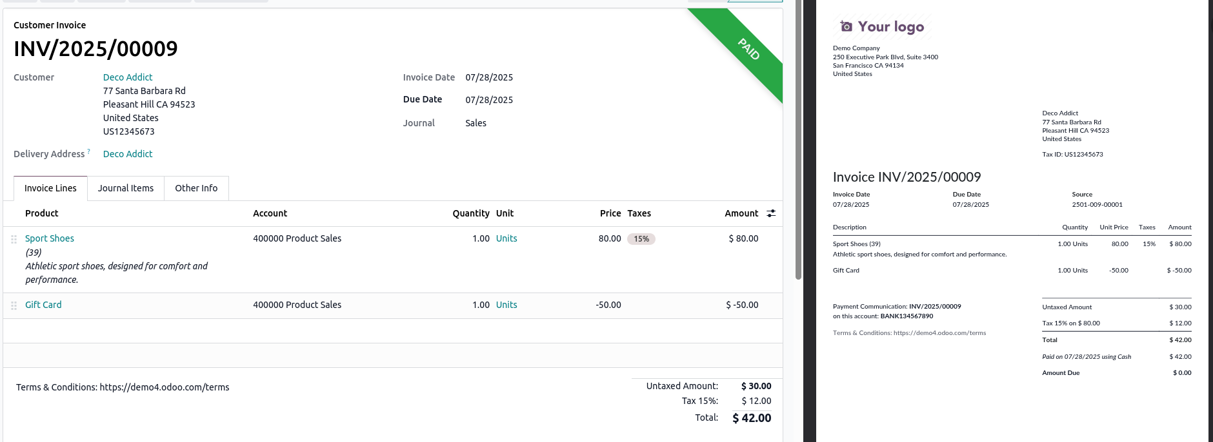Open the Sport Shoes product link
The height and width of the screenshot is (442, 1213).
(x=50, y=238)
